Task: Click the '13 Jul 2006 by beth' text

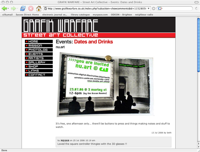Action: (161, 133)
